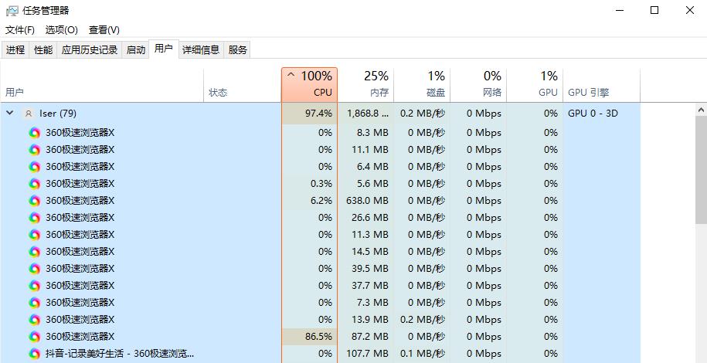
Task: Click the 360 browser icon in the 11.3 MB row
Action: (34, 235)
